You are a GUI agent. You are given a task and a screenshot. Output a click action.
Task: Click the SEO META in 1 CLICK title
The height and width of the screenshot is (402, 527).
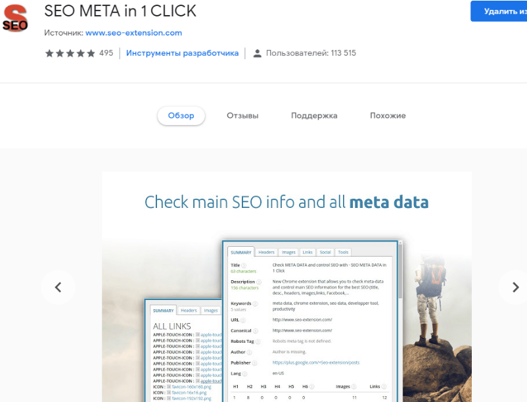pyautogui.click(x=120, y=11)
